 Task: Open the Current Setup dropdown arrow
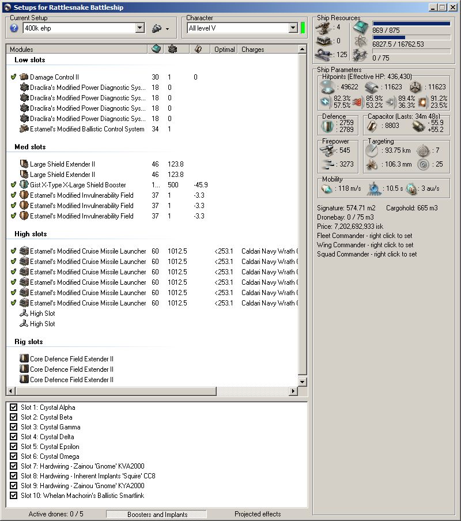point(140,28)
